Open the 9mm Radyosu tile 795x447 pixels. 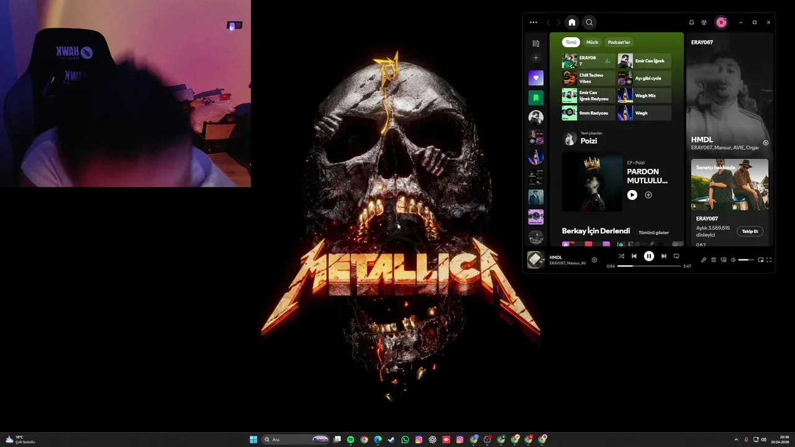click(588, 113)
